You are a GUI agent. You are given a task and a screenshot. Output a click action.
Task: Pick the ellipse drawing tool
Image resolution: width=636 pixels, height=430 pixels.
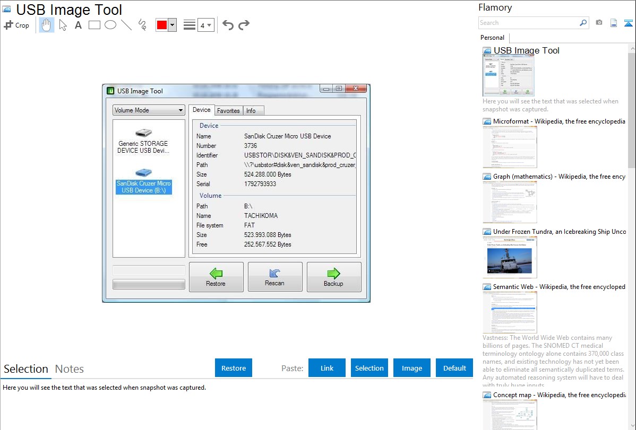click(x=110, y=25)
